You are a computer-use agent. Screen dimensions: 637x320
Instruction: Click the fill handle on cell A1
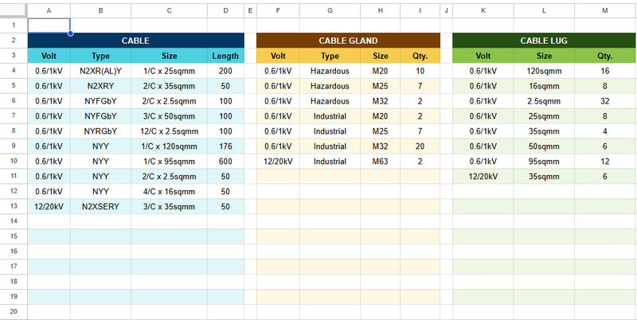(70, 33)
